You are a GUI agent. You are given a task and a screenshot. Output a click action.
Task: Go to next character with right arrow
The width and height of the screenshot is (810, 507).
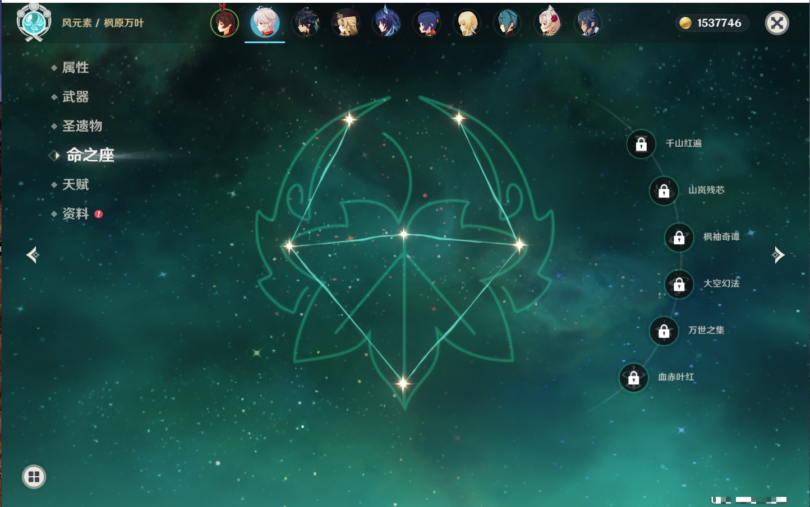(778, 255)
